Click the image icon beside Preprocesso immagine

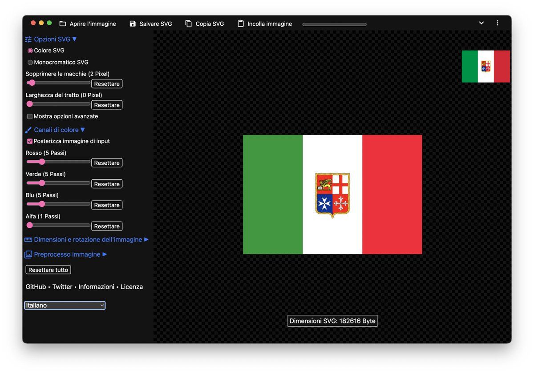(28, 254)
